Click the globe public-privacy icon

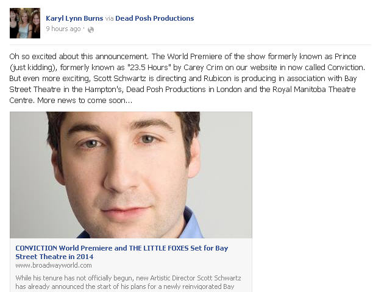(91, 30)
